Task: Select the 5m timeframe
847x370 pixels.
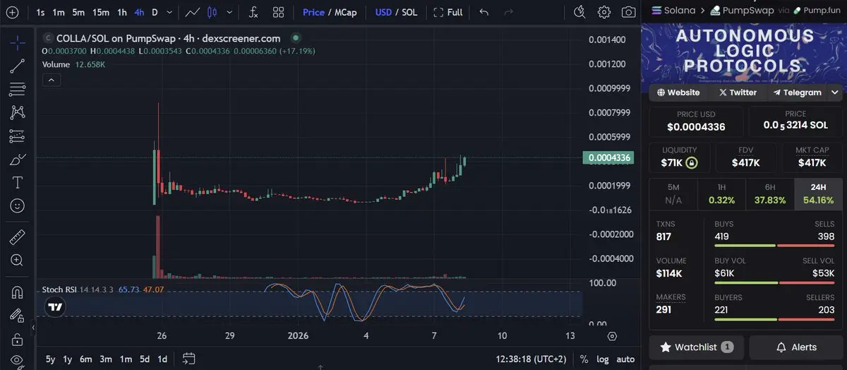Action: 78,12
